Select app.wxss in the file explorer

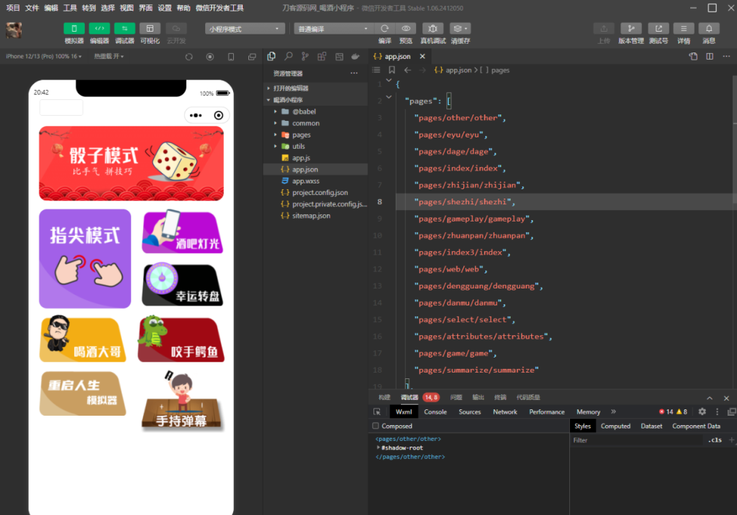click(x=305, y=181)
